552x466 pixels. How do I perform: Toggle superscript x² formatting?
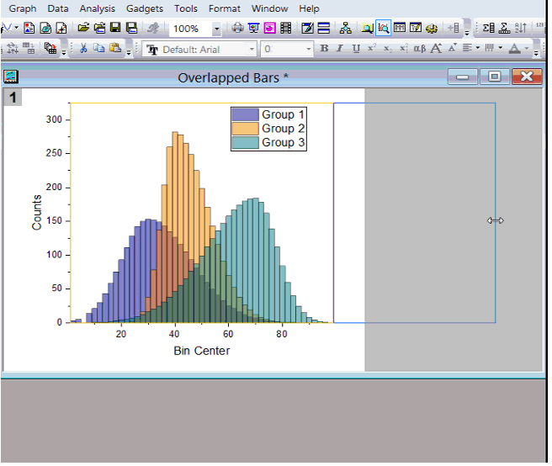[x=372, y=48]
